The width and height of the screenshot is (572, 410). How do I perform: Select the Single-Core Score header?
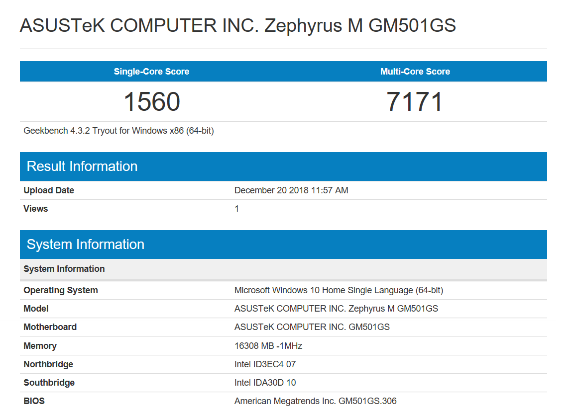(151, 72)
